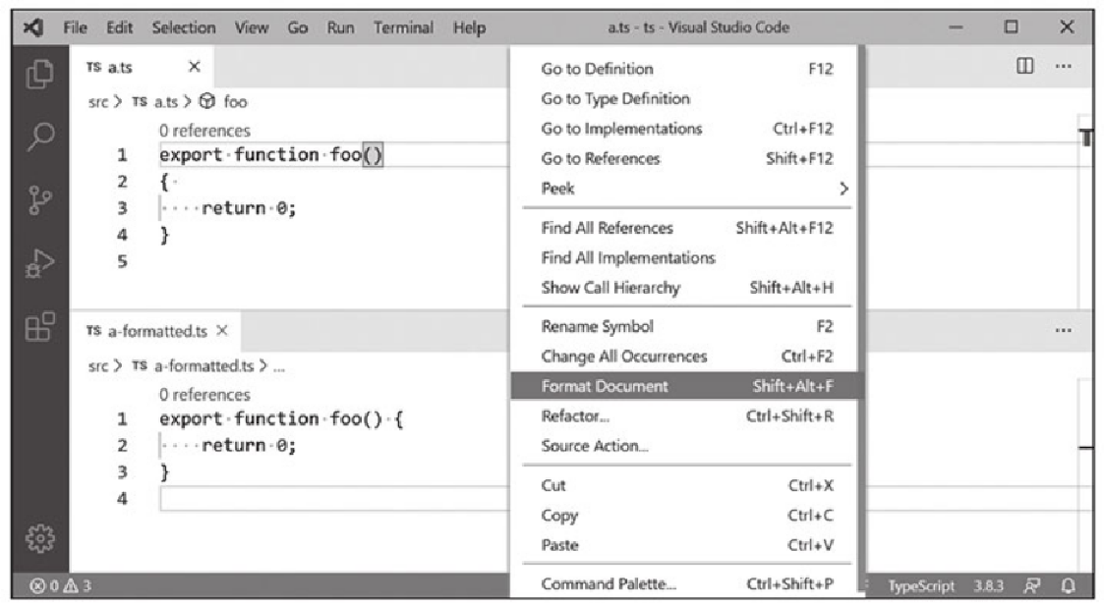
Task: Open the Help menu
Action: tap(469, 28)
